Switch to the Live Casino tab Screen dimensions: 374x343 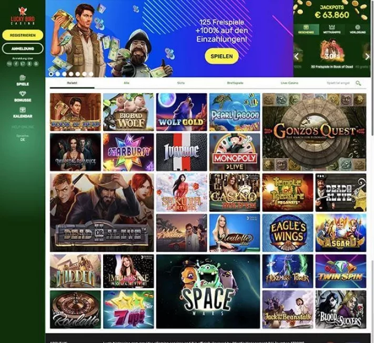[x=289, y=83]
